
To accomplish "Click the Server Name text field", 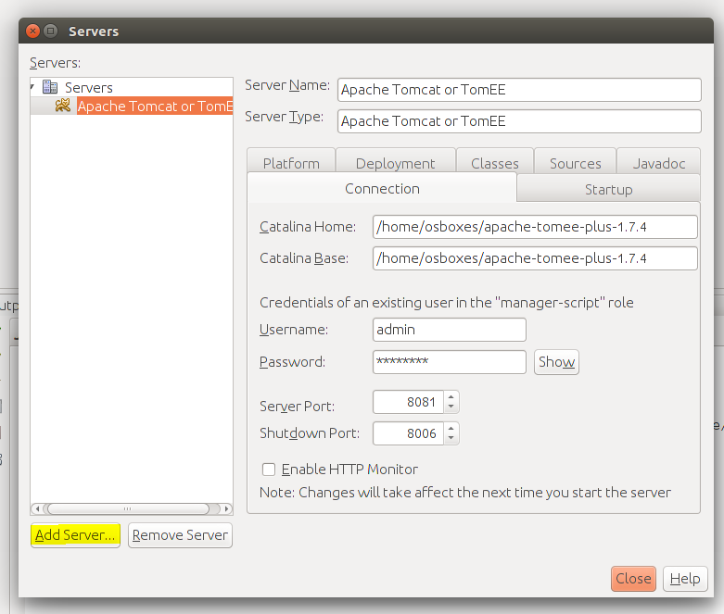I will pyautogui.click(x=519, y=90).
